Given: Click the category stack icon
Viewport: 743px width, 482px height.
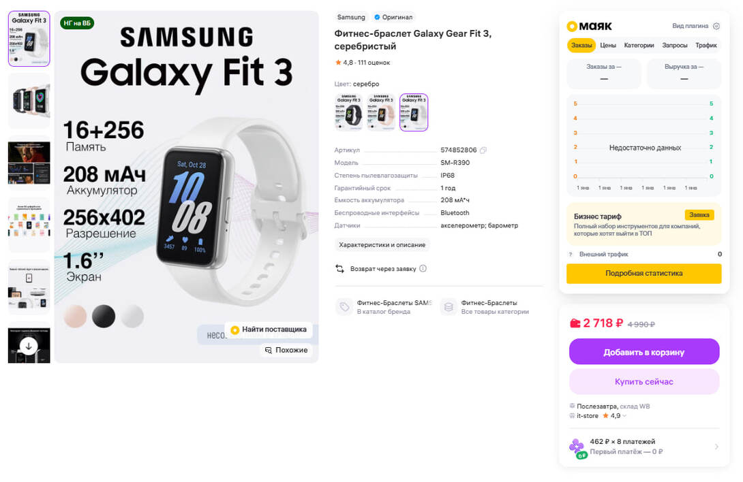Looking at the screenshot, I should coord(449,307).
